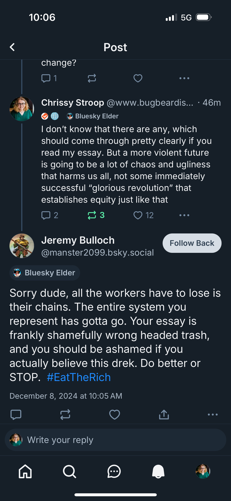Like the top partially visible post
The height and width of the screenshot is (501, 231).
tap(138, 78)
